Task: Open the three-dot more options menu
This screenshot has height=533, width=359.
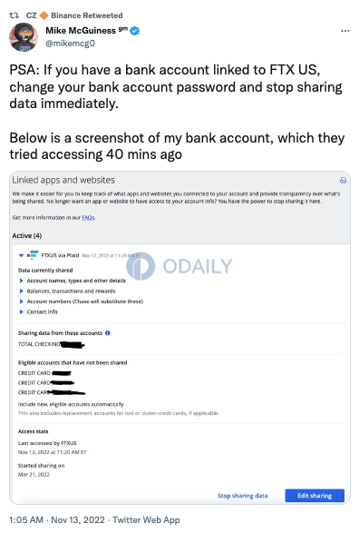Action: (345, 31)
